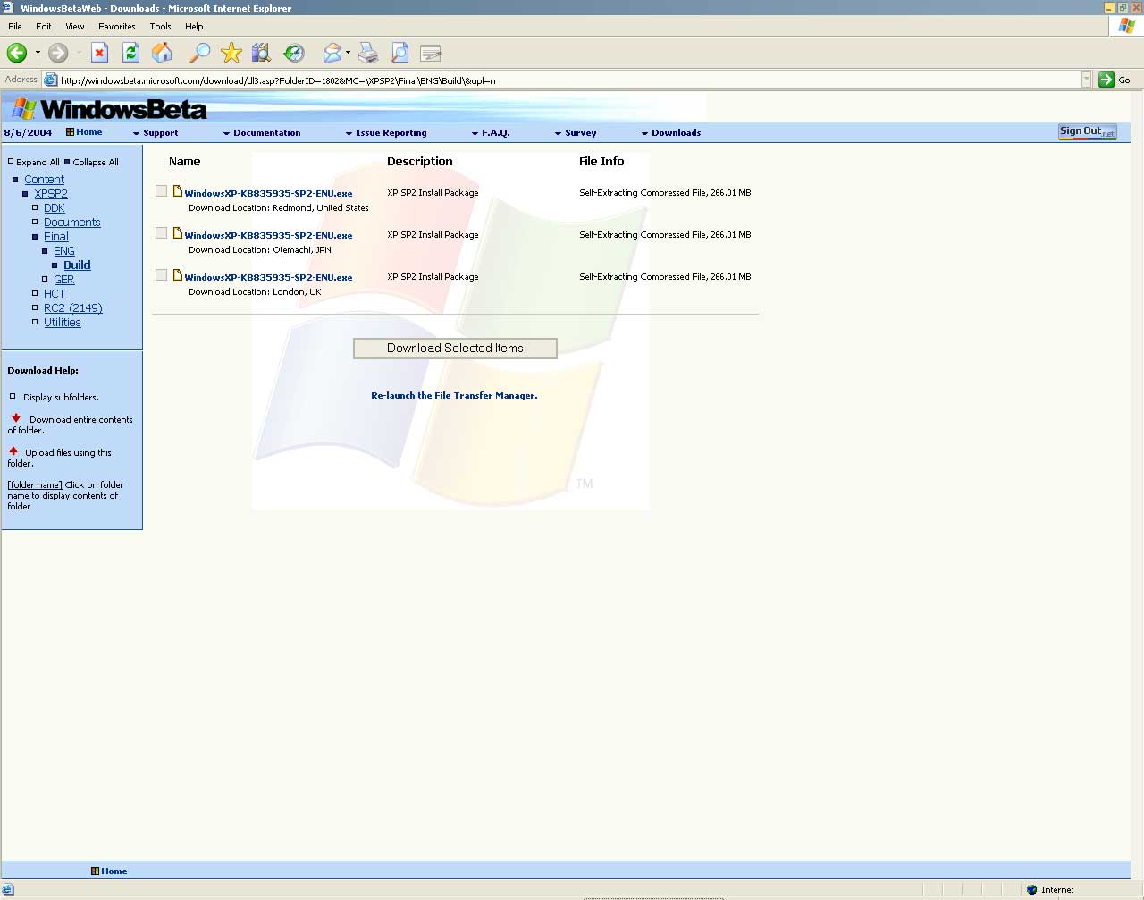Viewport: 1144px width, 900px height.
Task: Stop the page from loading
Action: (x=99, y=54)
